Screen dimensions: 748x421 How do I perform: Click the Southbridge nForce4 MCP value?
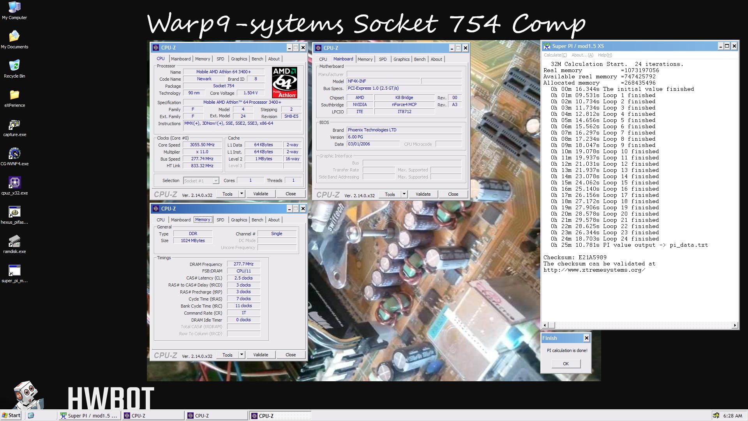pyautogui.click(x=404, y=104)
